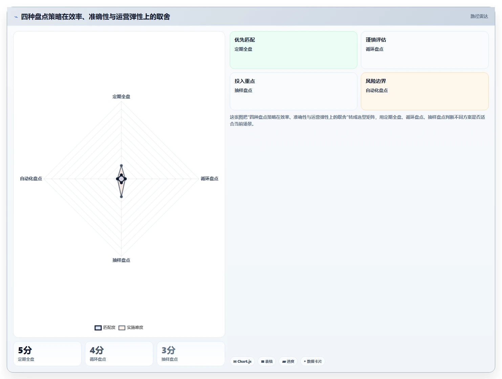The width and height of the screenshot is (502, 379).
Task: Toggle the 实施难度 legend swatch
Action: (122, 328)
